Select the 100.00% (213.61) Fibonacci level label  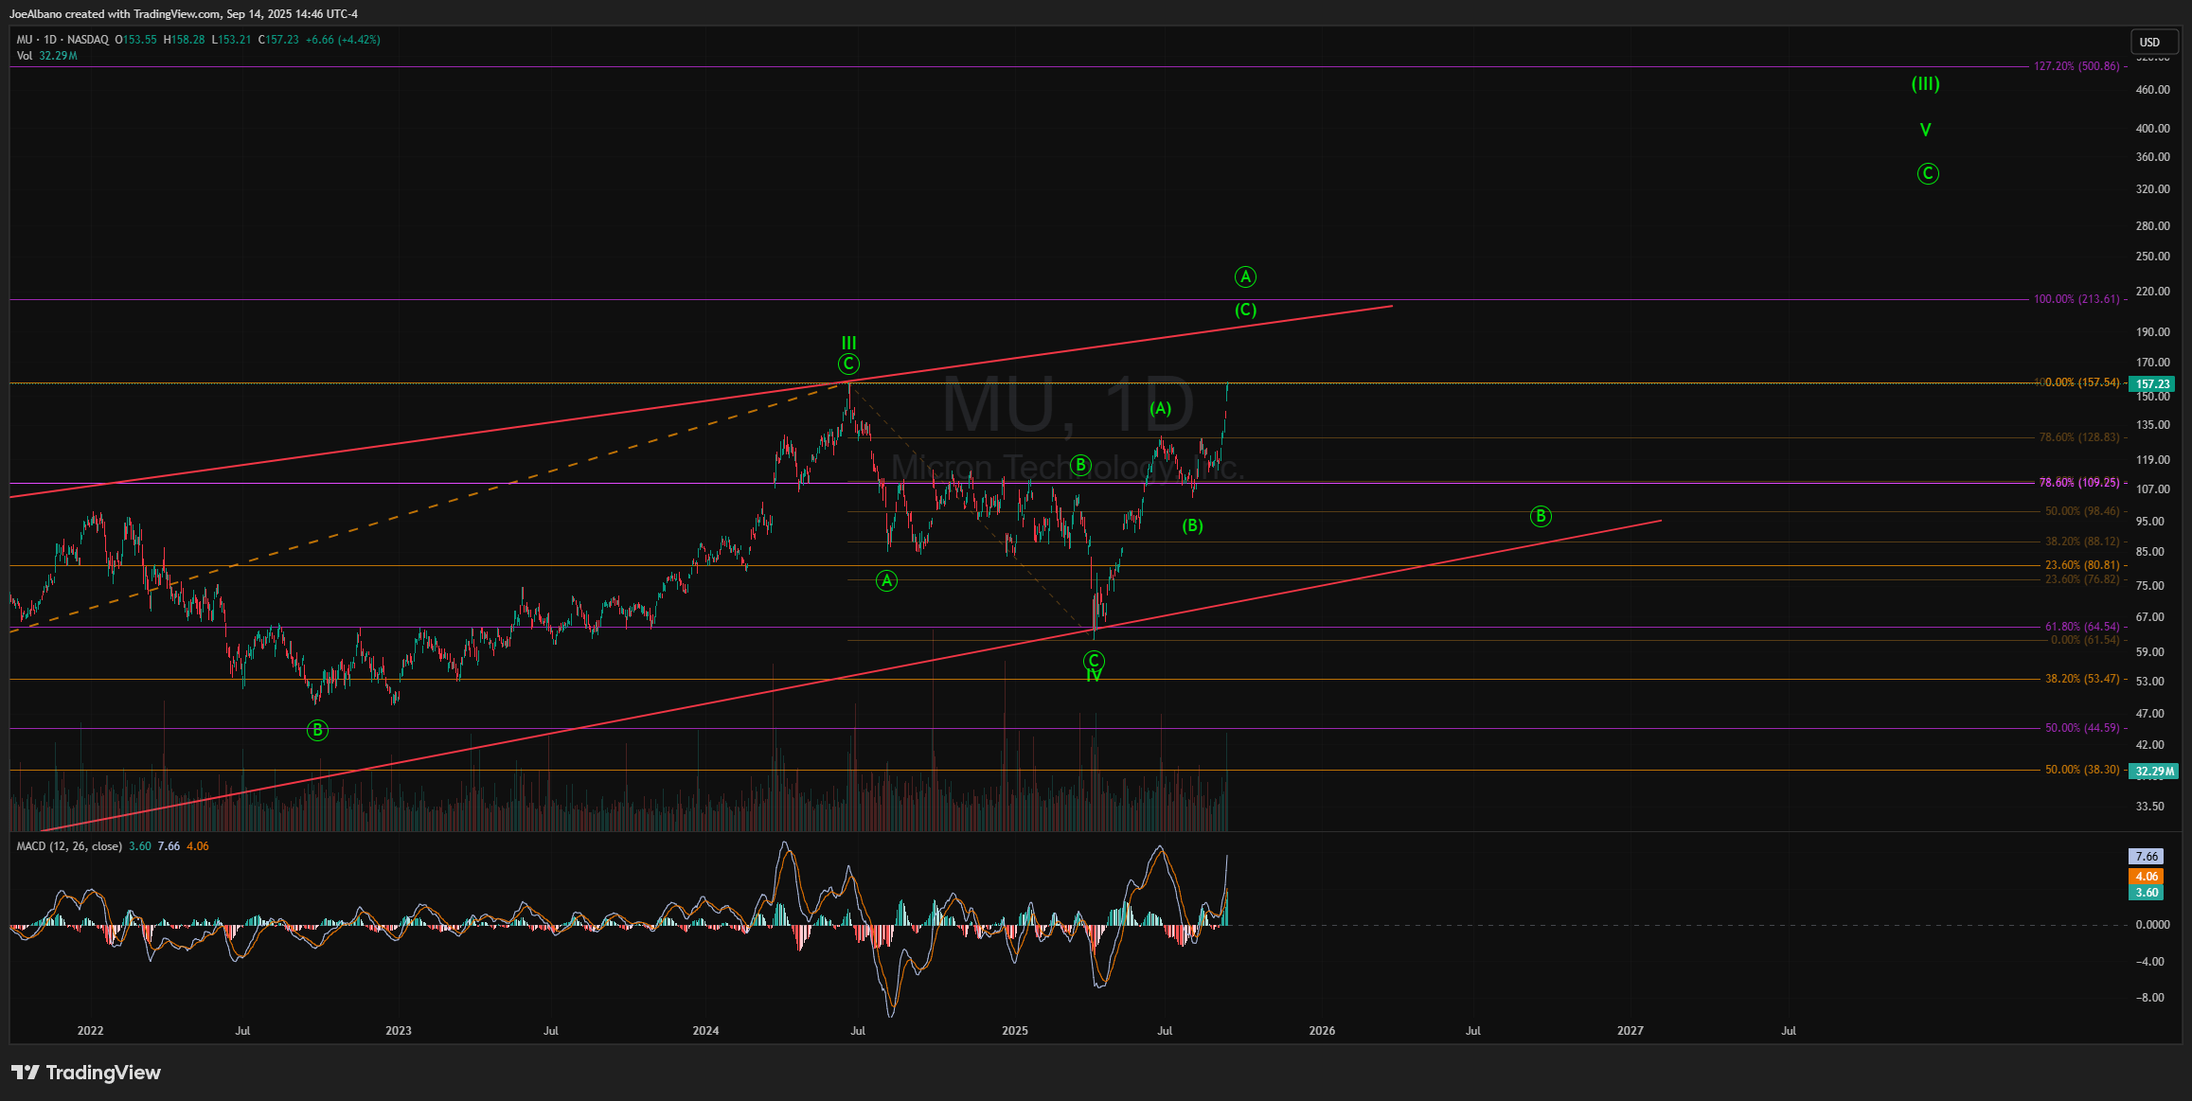(x=2076, y=299)
